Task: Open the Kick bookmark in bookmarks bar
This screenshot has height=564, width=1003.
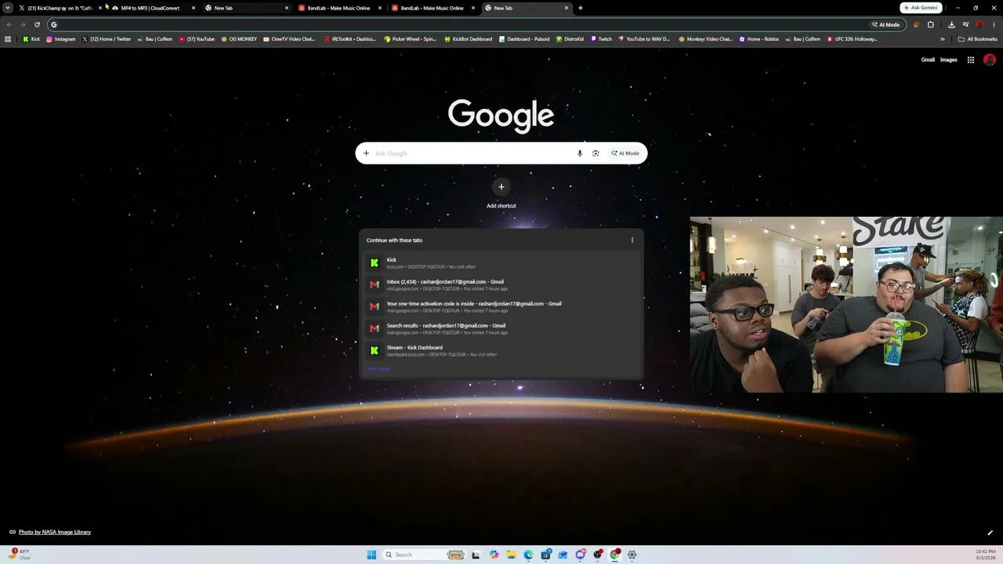Action: pyautogui.click(x=31, y=39)
